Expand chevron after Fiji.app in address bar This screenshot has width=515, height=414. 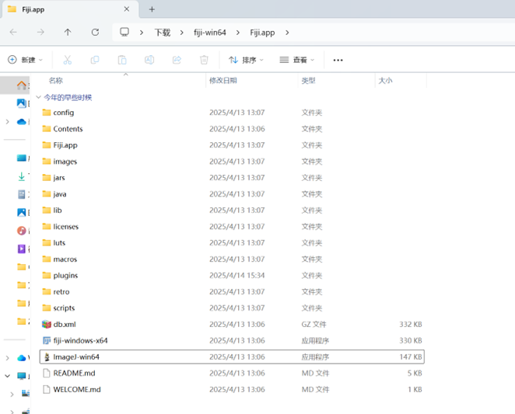tap(287, 33)
